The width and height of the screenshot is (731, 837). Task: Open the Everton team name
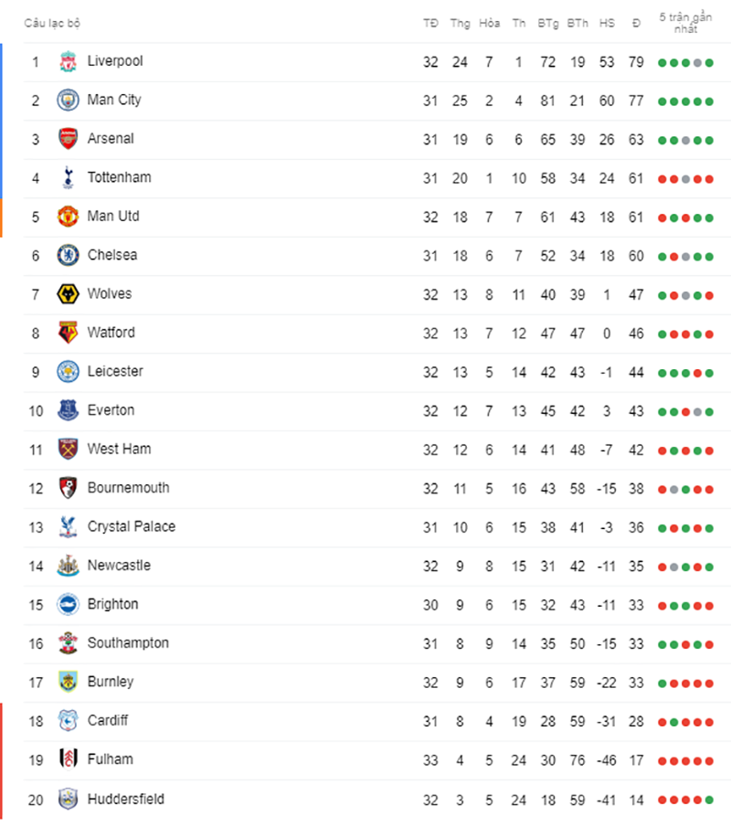[111, 410]
